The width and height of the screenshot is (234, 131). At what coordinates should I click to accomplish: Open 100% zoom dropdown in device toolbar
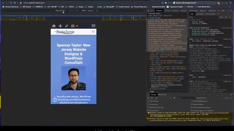coord(84,11)
